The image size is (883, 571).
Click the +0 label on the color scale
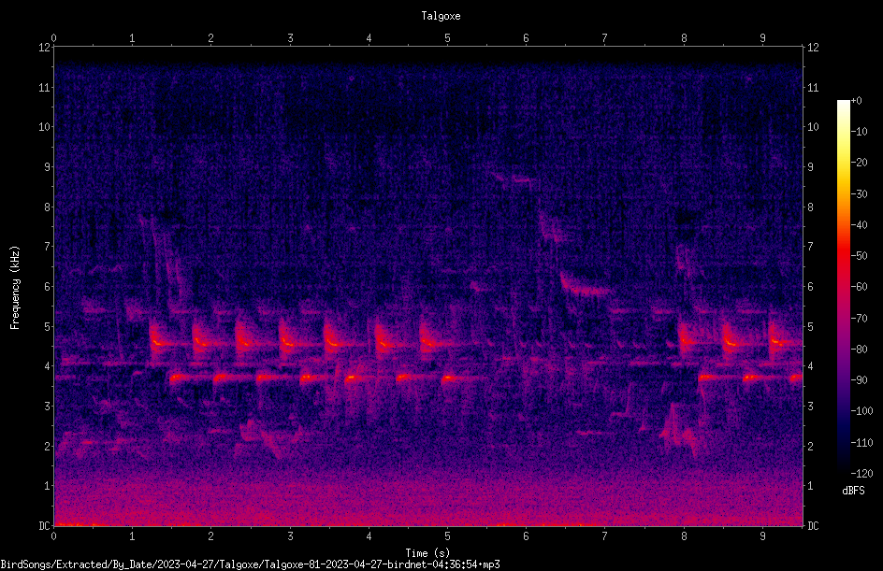(x=856, y=101)
